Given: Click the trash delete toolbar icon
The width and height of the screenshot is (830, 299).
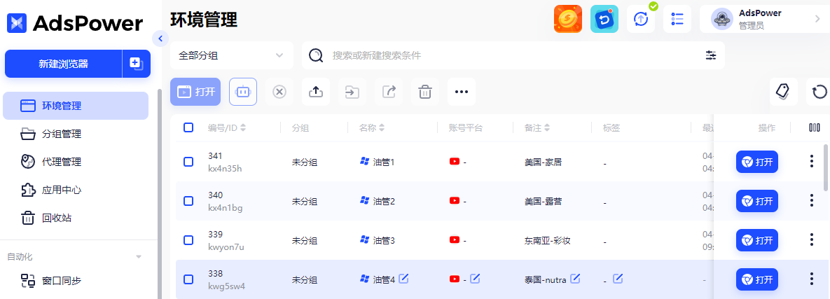Looking at the screenshot, I should point(425,92).
